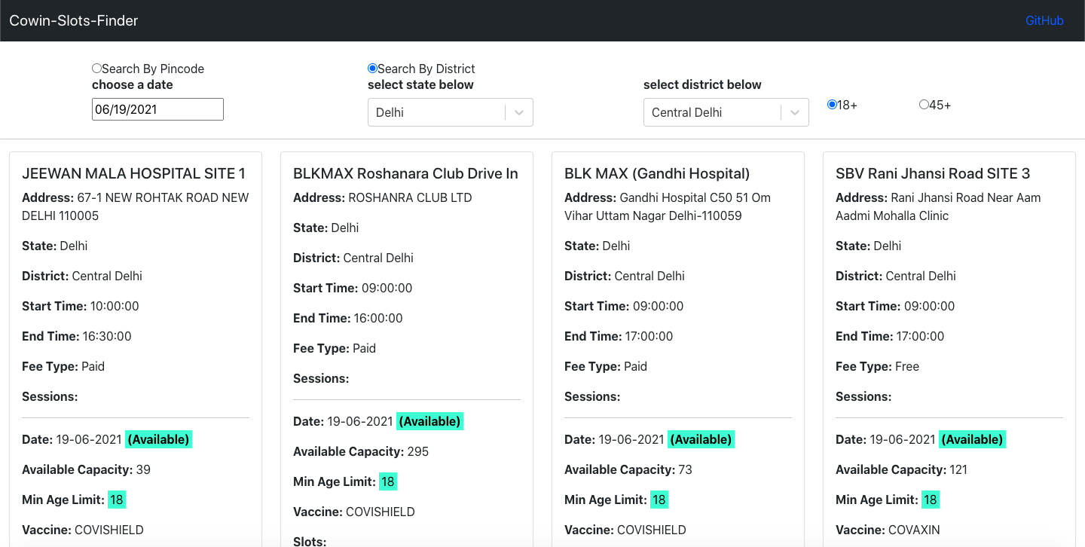Click the date input showing 06/19/2021

[x=157, y=109]
